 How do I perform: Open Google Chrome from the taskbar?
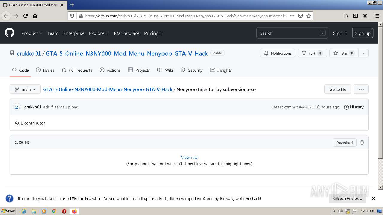pos(54,211)
